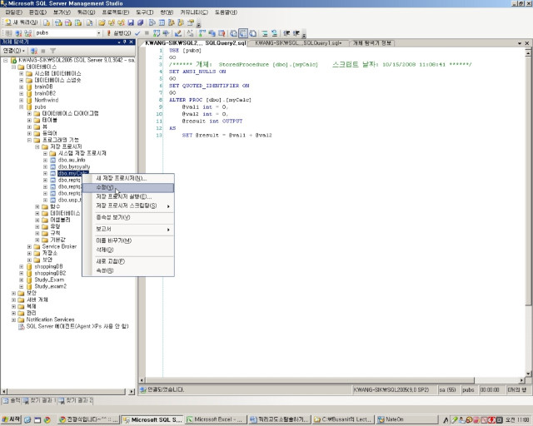Click the Object Explorer horizontal scrollbar
The image size is (533, 426).
click(68, 391)
